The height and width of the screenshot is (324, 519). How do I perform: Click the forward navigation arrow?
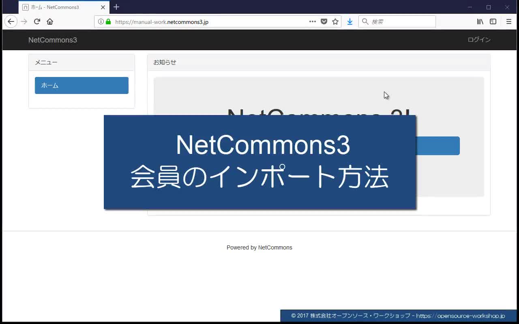click(24, 21)
